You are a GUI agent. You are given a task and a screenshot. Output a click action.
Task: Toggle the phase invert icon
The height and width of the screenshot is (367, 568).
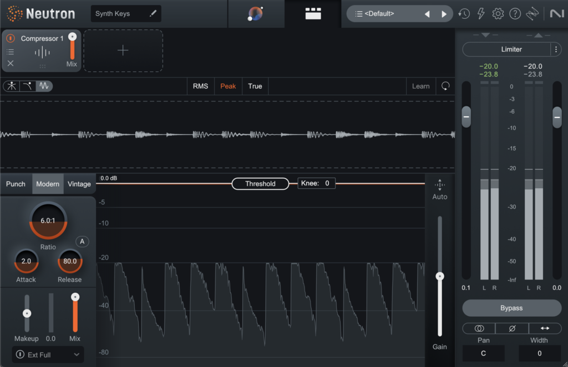(512, 328)
